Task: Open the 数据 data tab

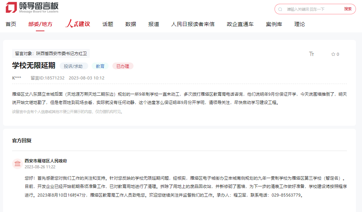Action: click(x=131, y=24)
